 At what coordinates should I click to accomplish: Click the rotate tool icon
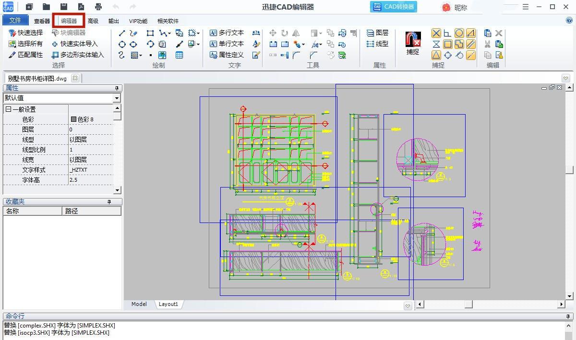pos(285,33)
